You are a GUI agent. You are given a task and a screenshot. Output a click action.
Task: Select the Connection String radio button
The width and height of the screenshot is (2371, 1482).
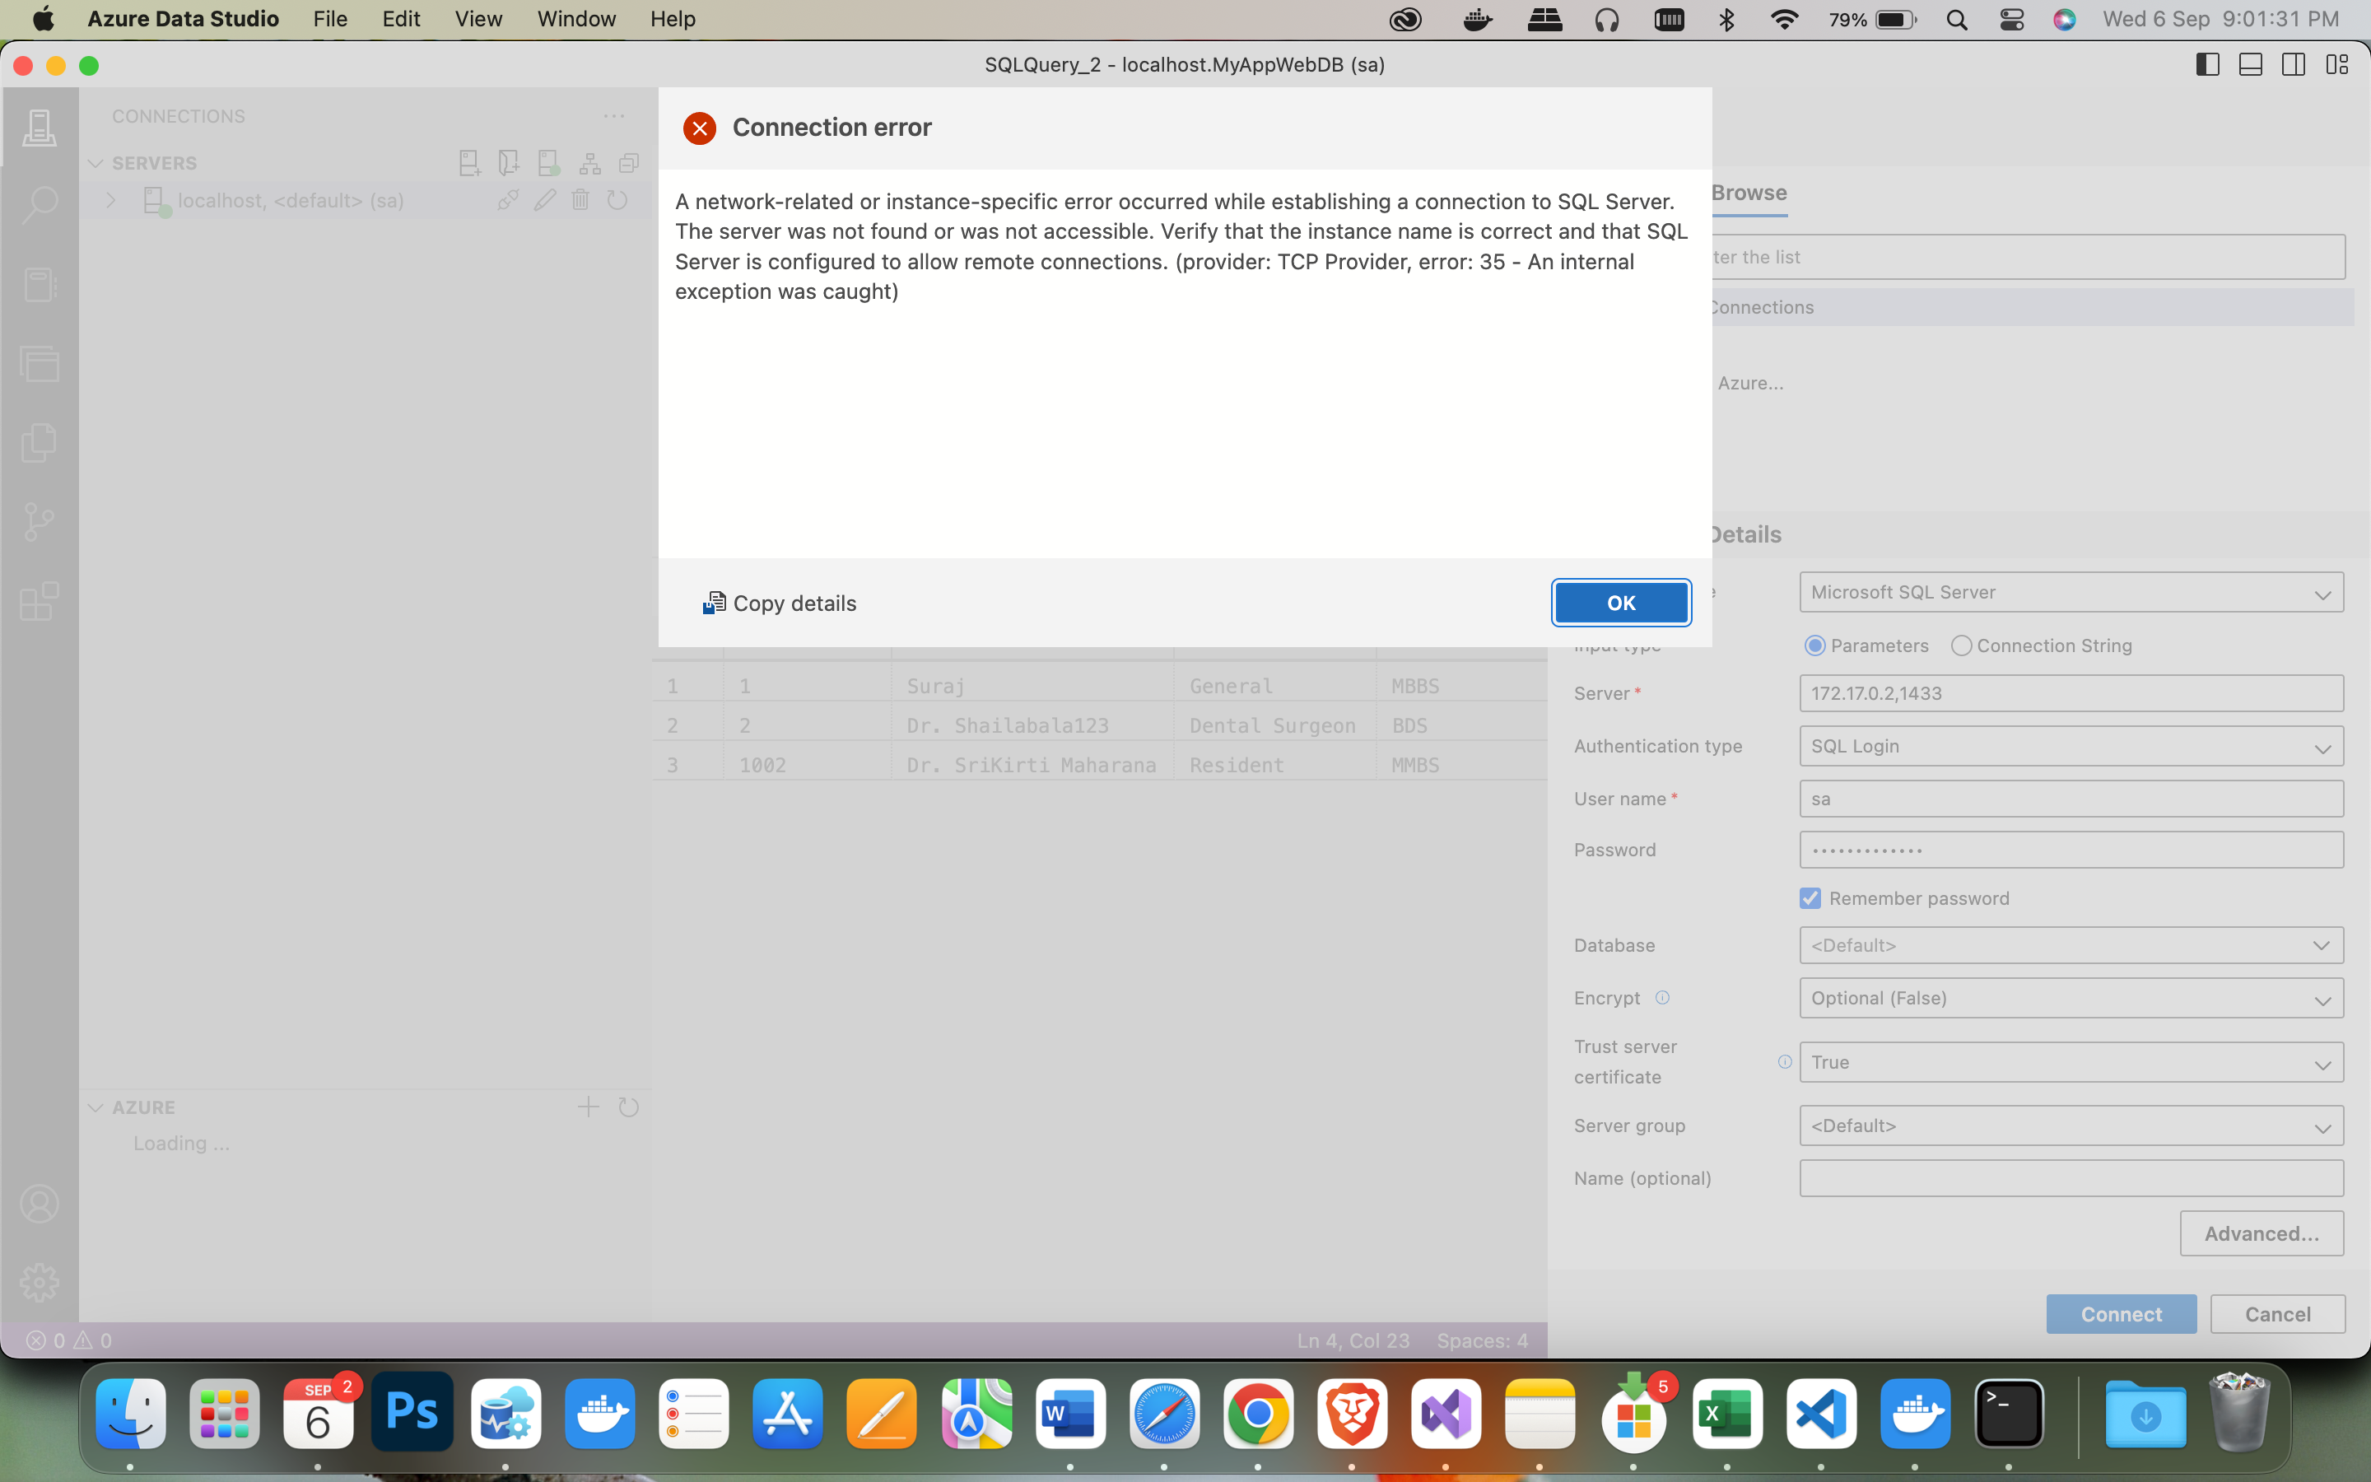tap(1960, 645)
